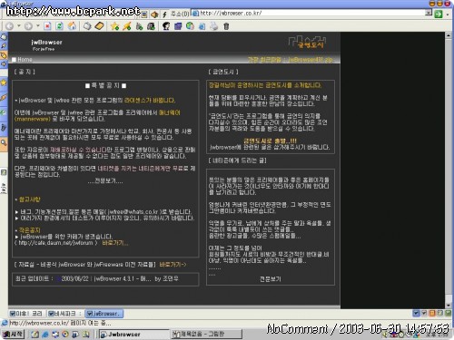This screenshot has height=340, width=454.
Task: Click the yellow notepad toolbar icon
Action: pos(99,26)
